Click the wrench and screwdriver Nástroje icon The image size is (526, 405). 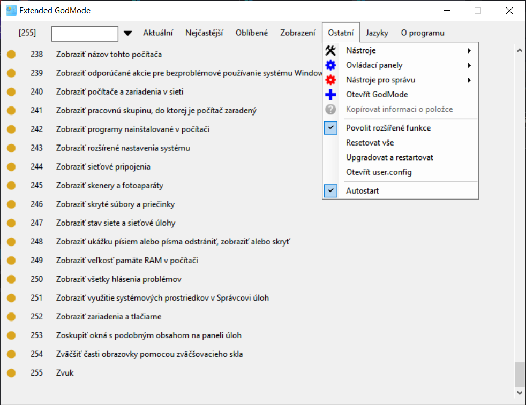(x=330, y=51)
